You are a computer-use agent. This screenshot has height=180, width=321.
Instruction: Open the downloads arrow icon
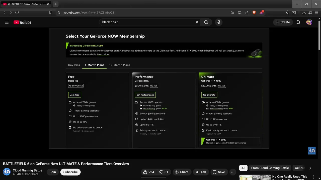pyautogui.click(x=304, y=12)
